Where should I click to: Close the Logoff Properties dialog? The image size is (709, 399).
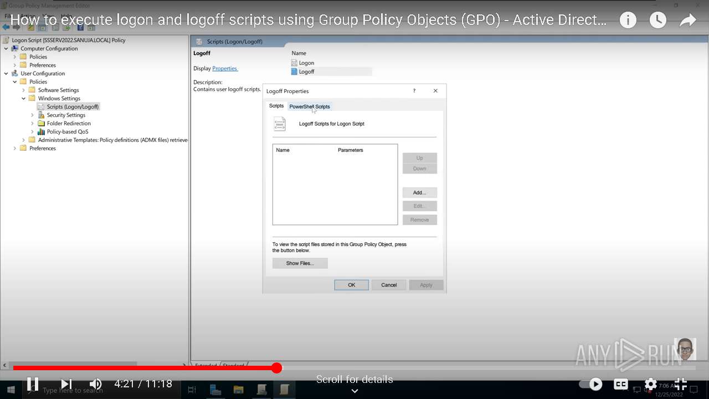coord(435,91)
